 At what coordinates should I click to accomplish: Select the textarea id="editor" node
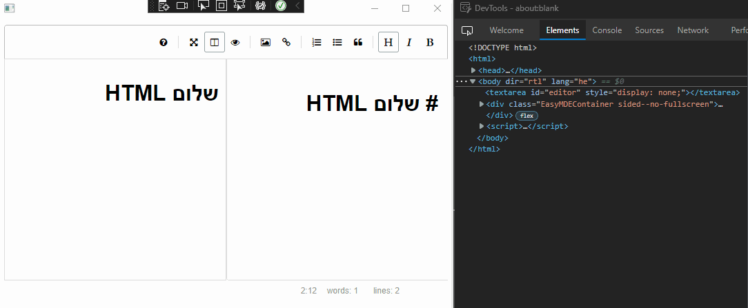click(613, 93)
